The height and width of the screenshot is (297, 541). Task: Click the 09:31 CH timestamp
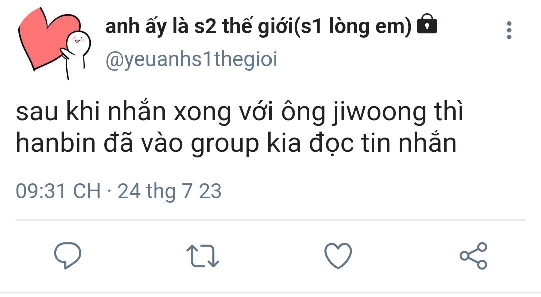58,191
